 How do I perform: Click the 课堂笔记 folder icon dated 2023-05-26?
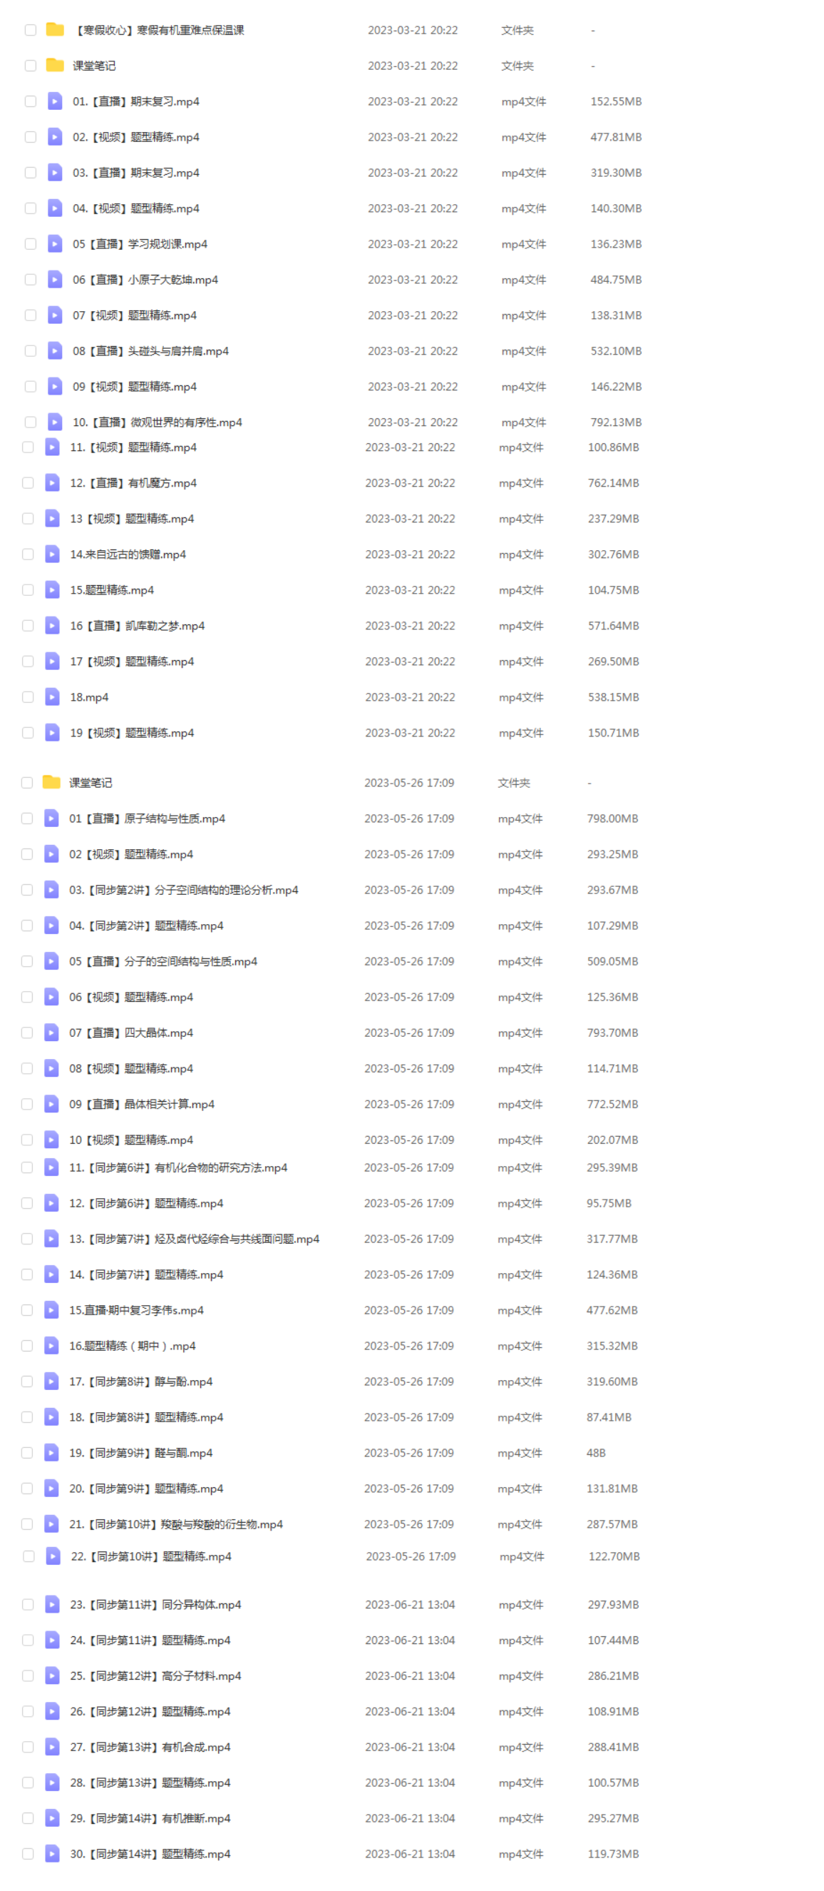tap(51, 782)
